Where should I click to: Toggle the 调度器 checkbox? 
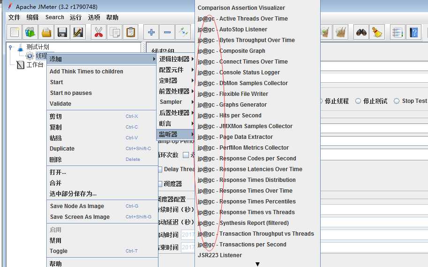(x=160, y=184)
